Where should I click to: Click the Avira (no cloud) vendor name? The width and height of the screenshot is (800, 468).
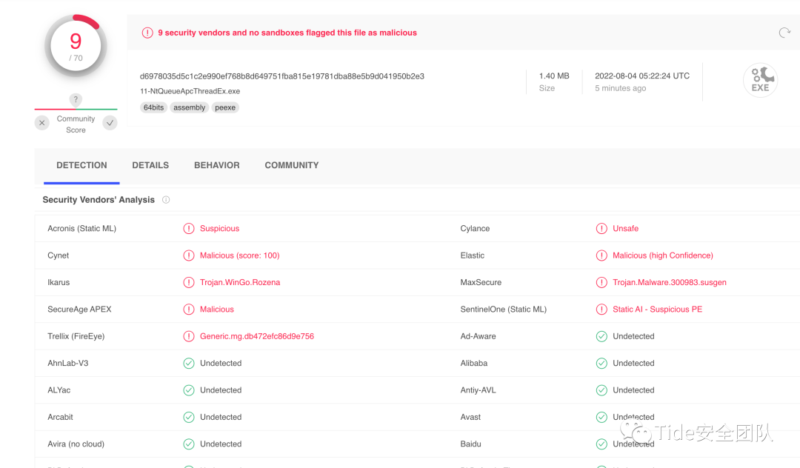point(76,444)
